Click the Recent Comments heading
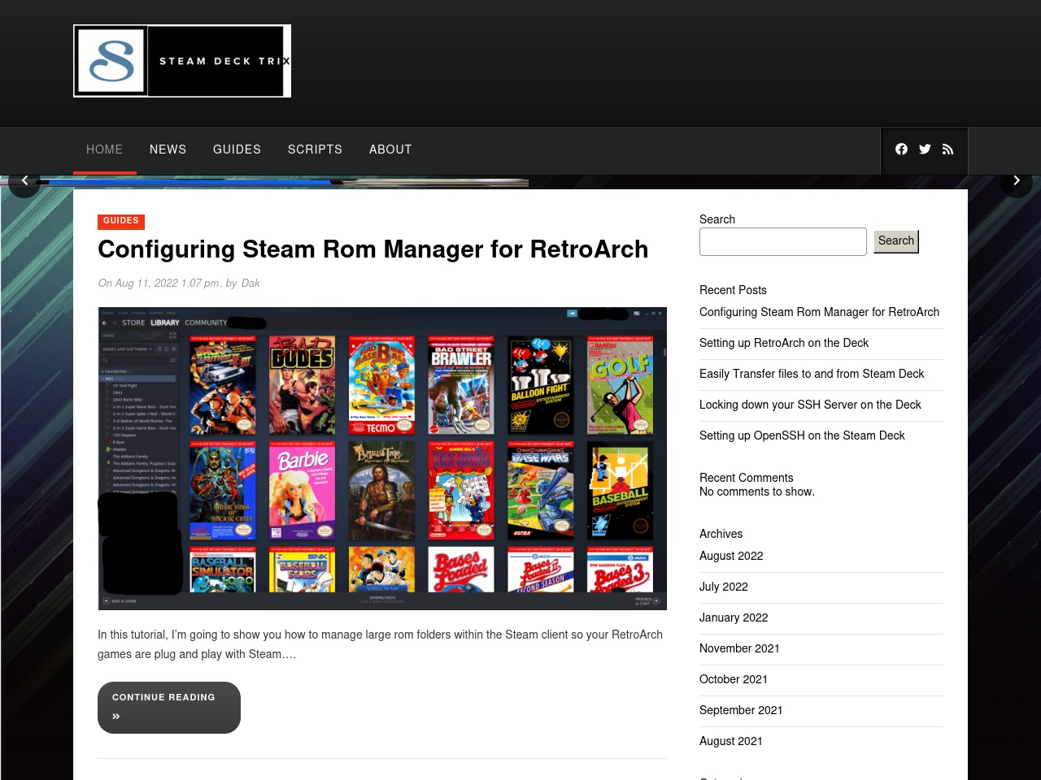Viewport: 1041px width, 780px height. point(746,478)
